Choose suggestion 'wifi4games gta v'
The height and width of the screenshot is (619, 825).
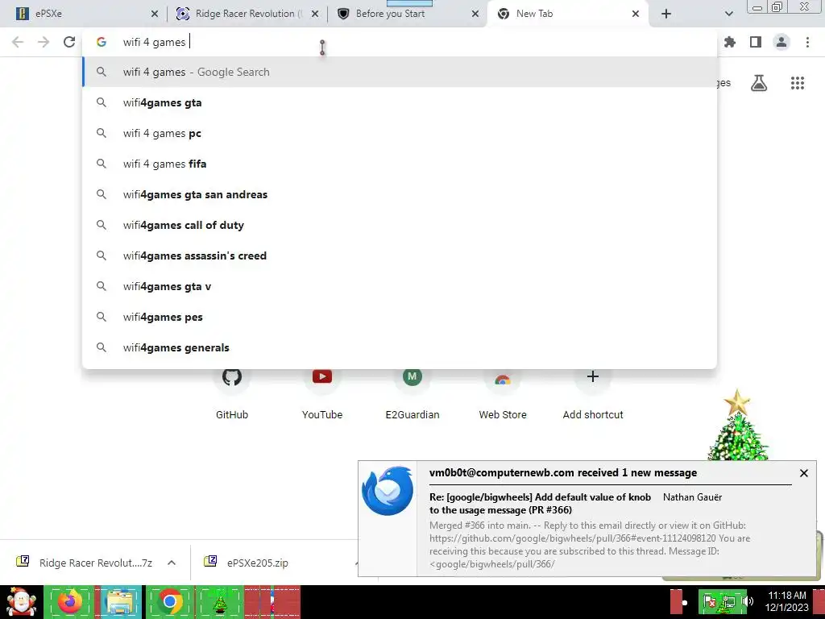tap(400, 286)
